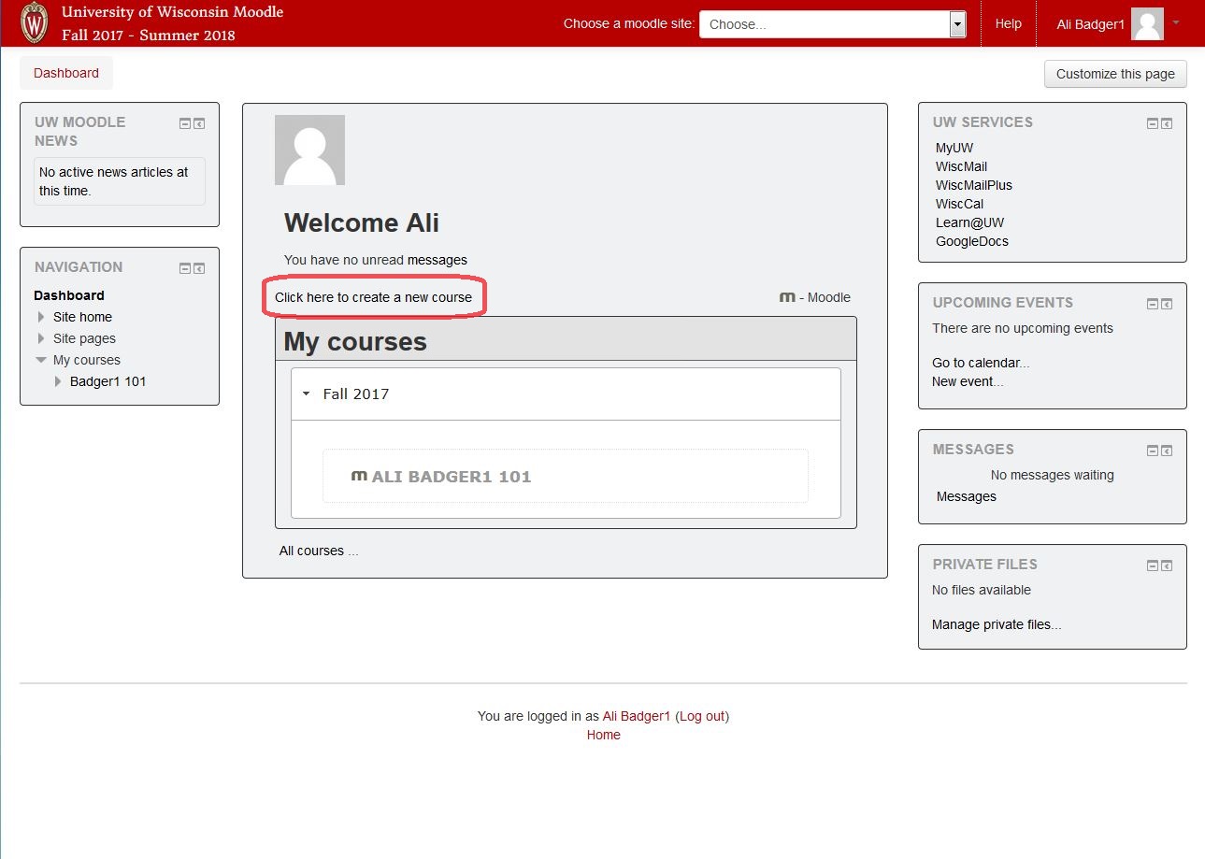Dock the Navigation block
1205x859 pixels.
[199, 268]
